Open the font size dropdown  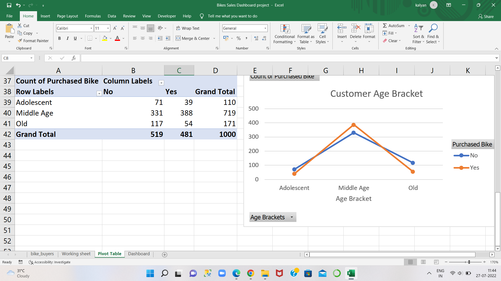pos(108,28)
